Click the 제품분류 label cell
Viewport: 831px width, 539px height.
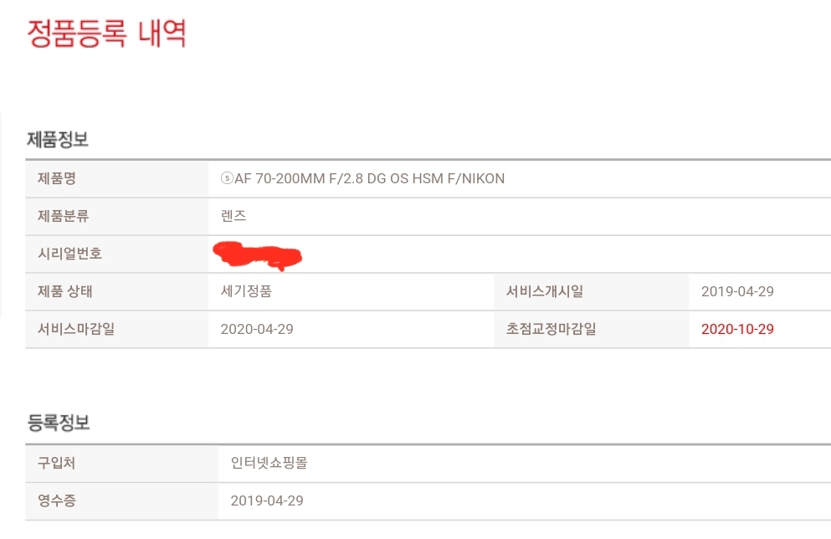click(116, 216)
